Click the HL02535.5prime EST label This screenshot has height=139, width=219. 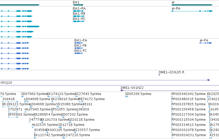[45, 125]
